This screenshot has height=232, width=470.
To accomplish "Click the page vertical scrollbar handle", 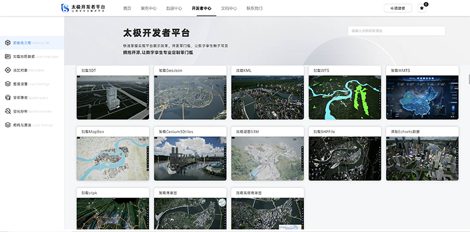I will pos(469,79).
